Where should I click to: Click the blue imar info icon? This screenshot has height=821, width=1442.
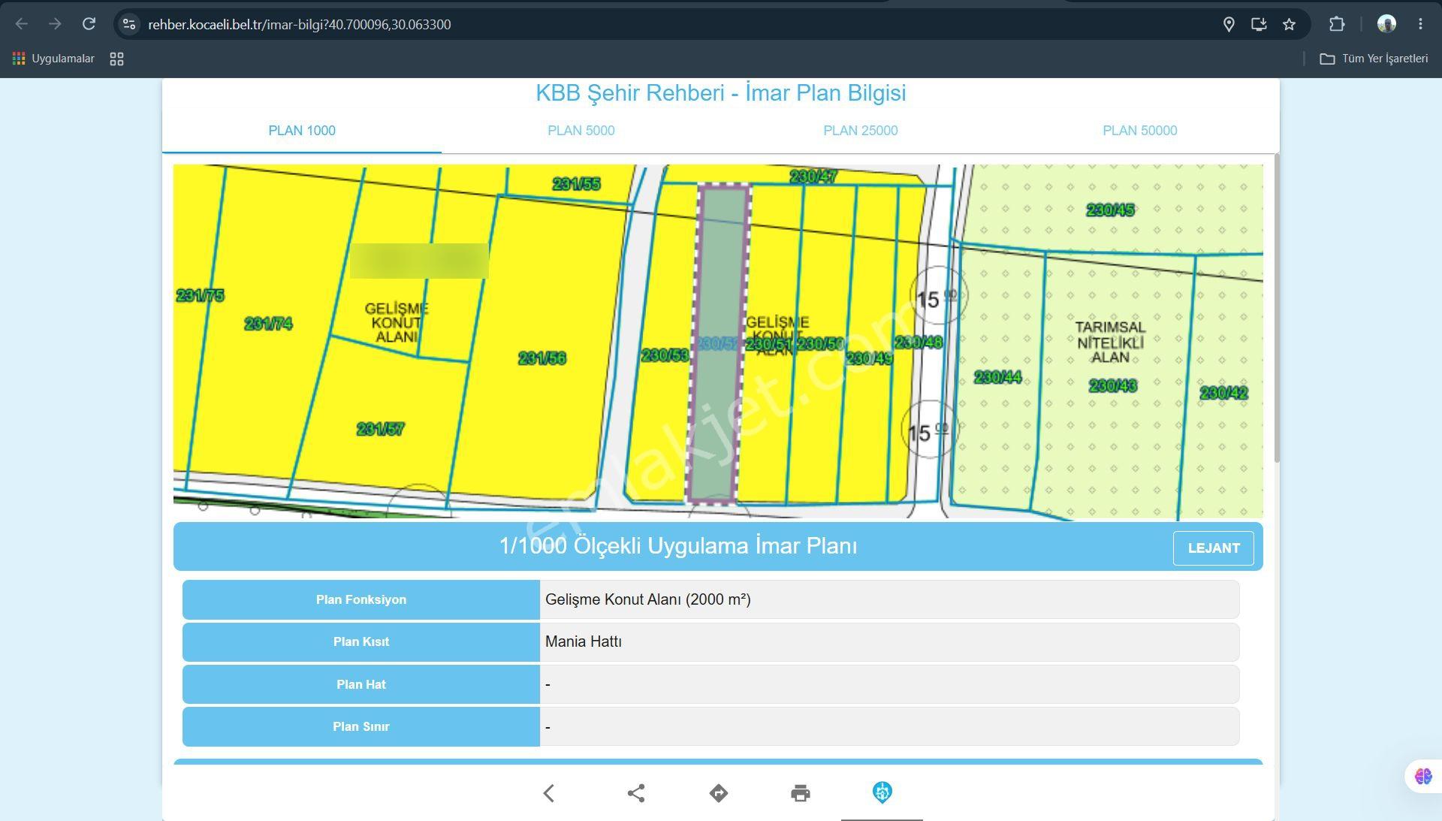click(x=882, y=792)
